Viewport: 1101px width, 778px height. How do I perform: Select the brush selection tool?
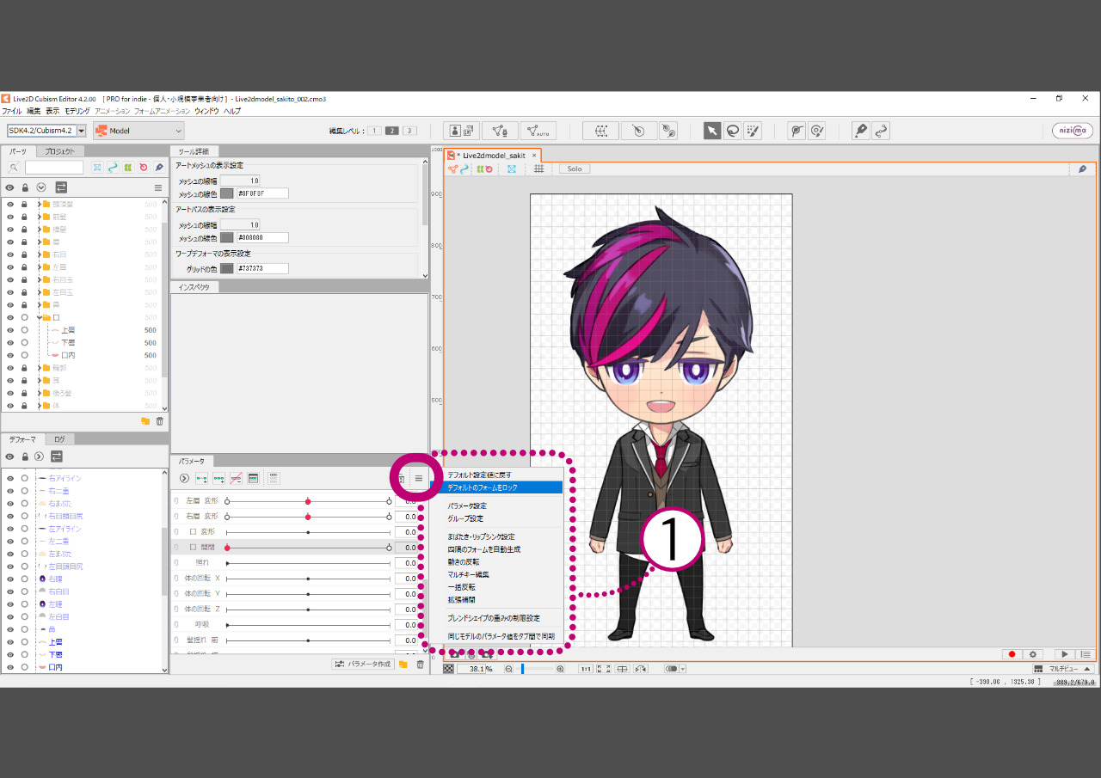753,131
